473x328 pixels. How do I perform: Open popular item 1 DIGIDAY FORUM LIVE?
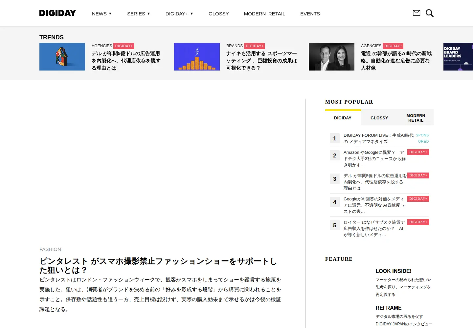pyautogui.click(x=378, y=138)
